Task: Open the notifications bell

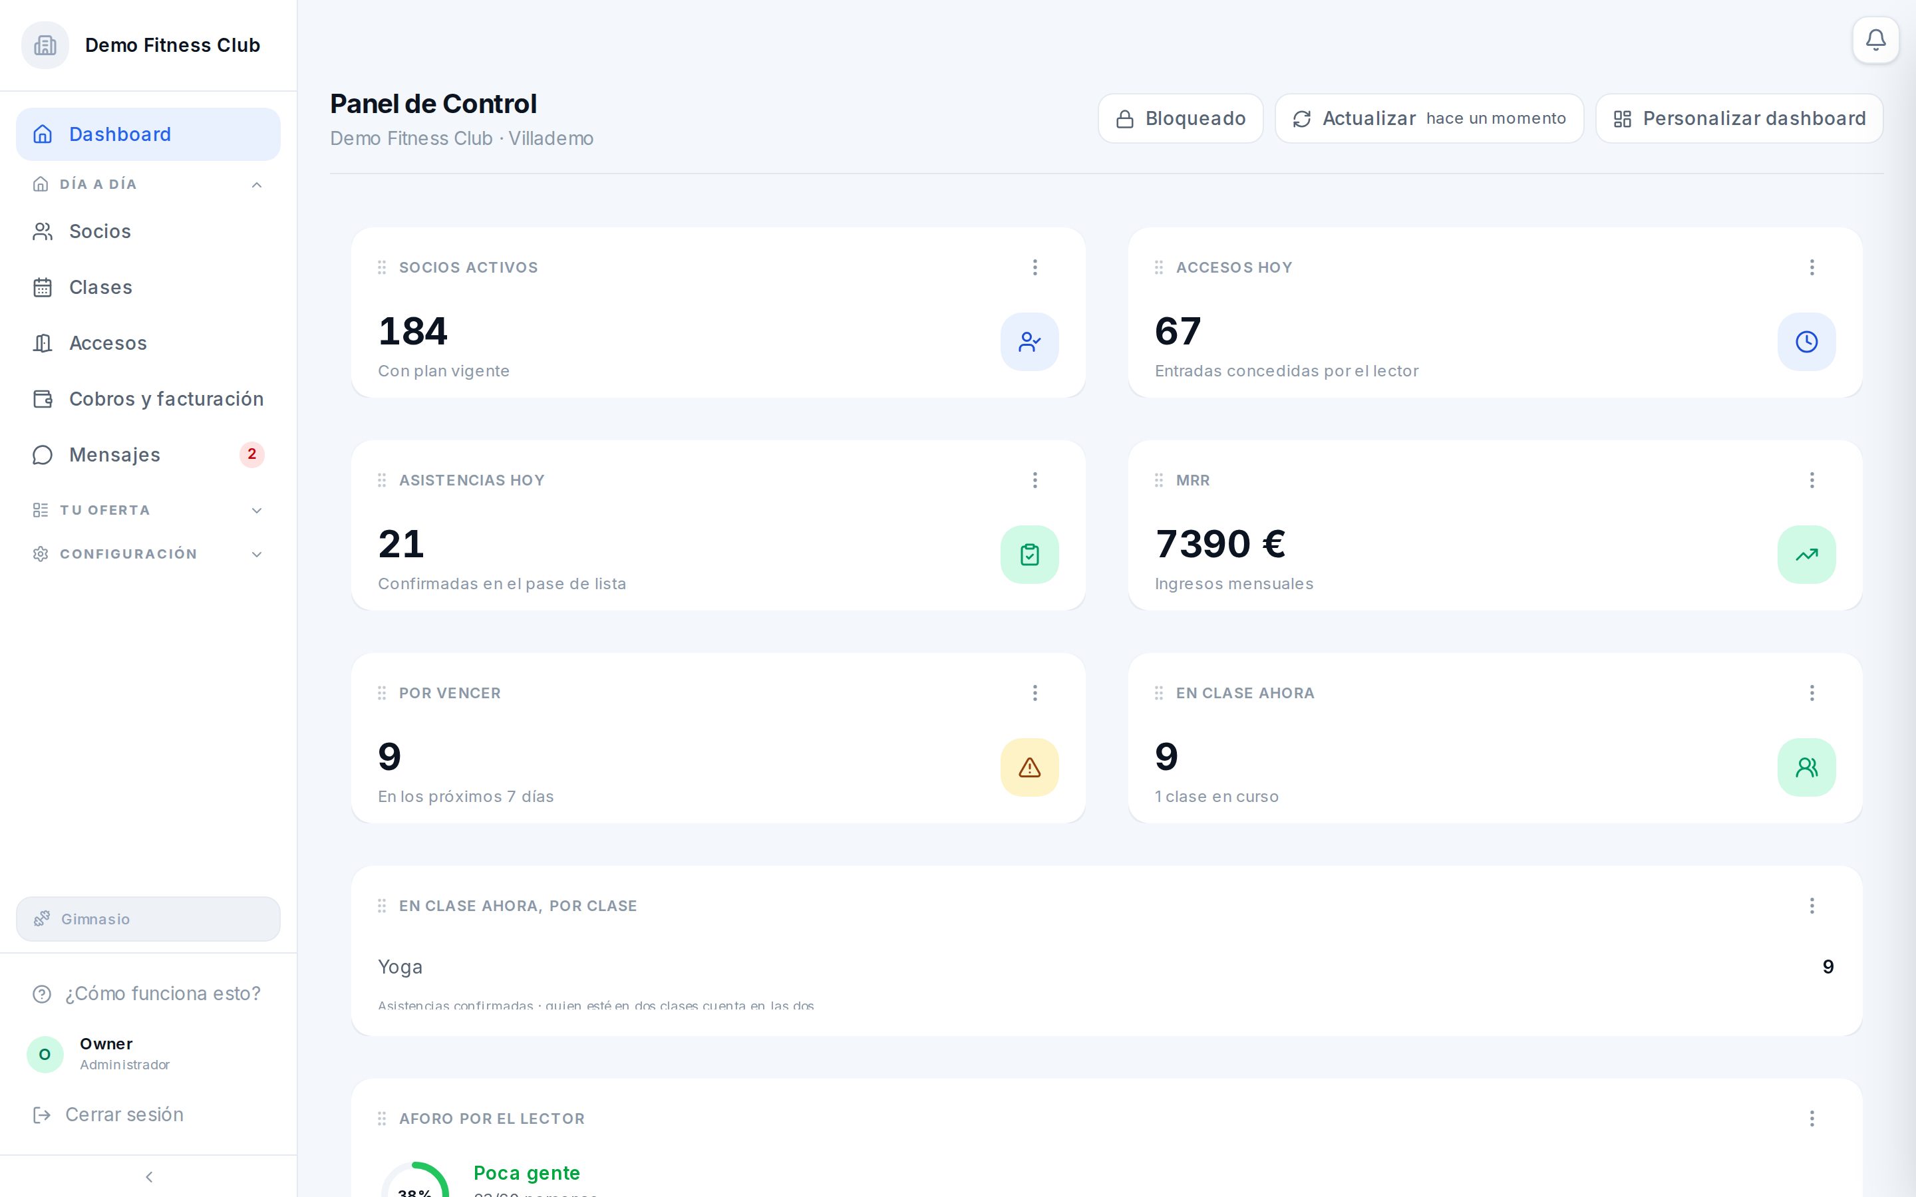Action: 1875,40
